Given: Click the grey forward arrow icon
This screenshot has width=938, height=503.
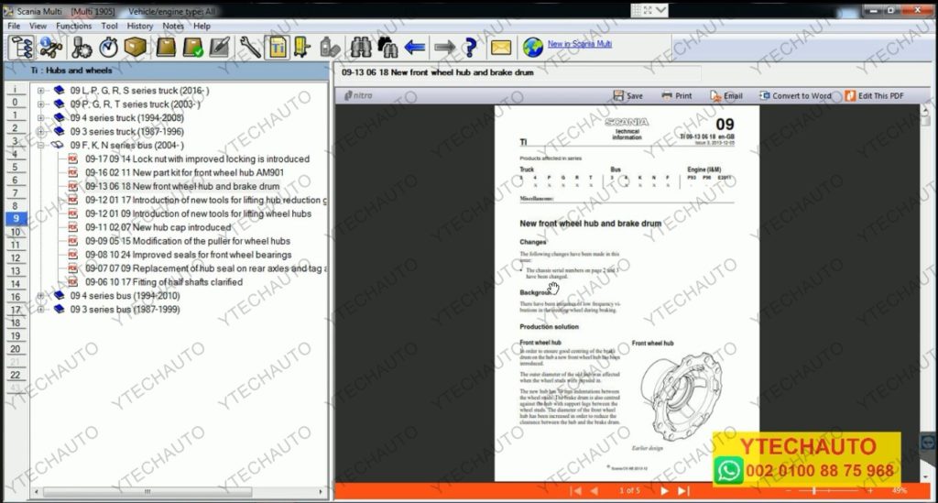Looking at the screenshot, I should pyautogui.click(x=444, y=47).
